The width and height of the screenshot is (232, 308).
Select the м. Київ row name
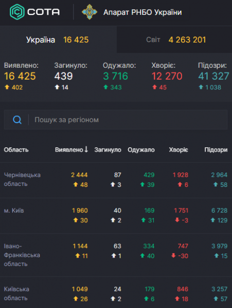[14, 210]
